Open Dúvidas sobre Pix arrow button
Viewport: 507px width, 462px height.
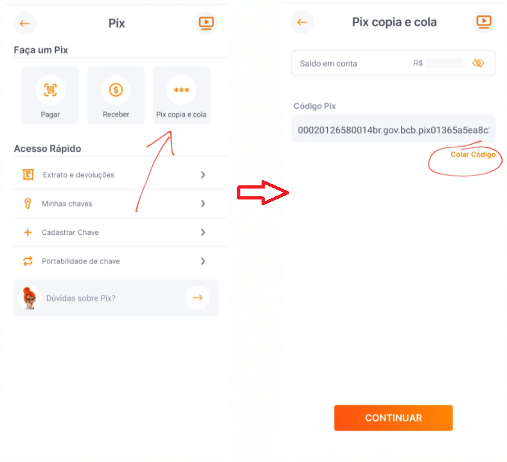[197, 298]
